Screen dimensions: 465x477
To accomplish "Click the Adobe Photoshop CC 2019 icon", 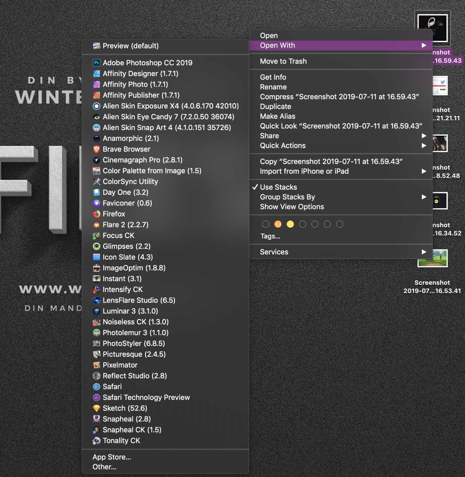I will (97, 63).
